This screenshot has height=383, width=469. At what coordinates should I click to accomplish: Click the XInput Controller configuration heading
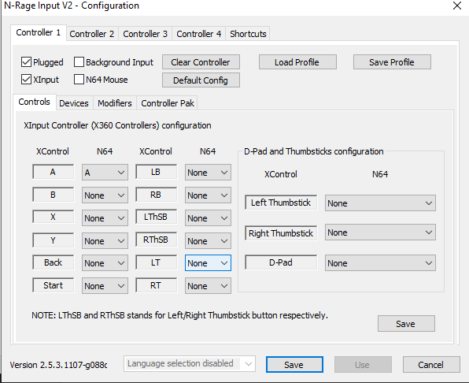pyautogui.click(x=117, y=125)
